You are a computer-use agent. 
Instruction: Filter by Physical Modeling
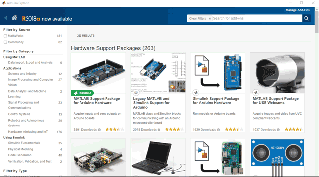21,149
